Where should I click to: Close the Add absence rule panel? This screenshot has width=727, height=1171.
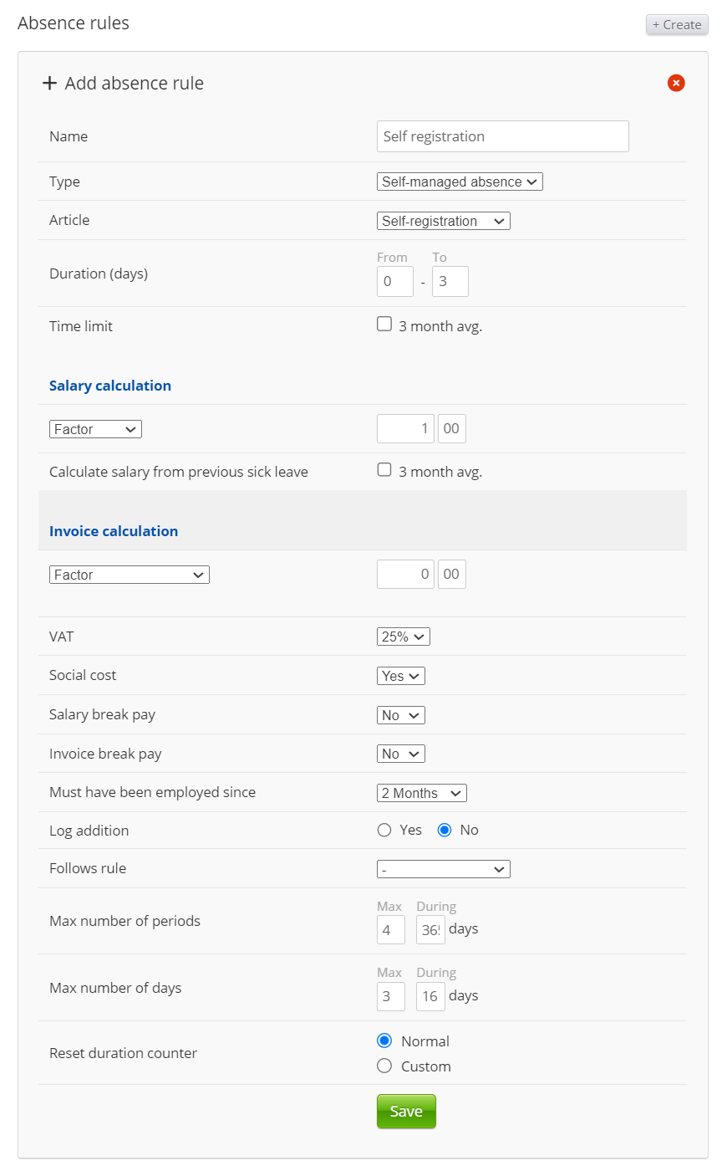click(x=676, y=83)
